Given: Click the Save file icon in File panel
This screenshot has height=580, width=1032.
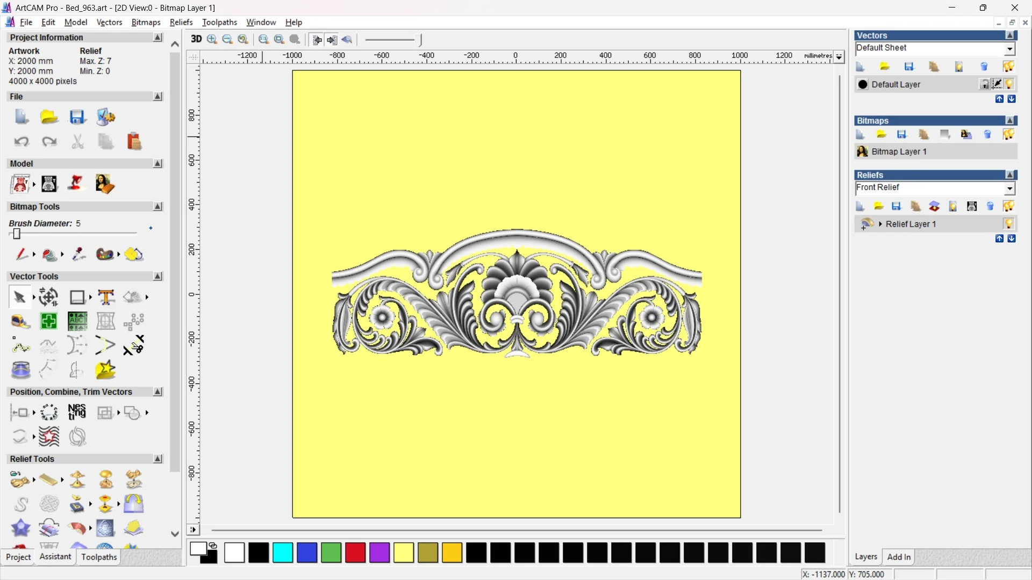Looking at the screenshot, I should (x=77, y=117).
